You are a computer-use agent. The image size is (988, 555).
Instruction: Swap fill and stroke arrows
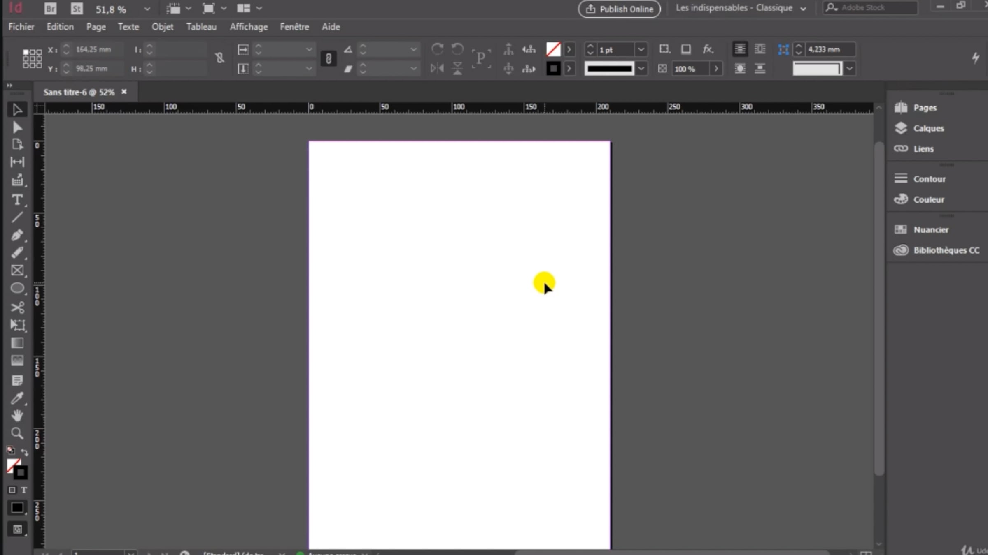[25, 452]
